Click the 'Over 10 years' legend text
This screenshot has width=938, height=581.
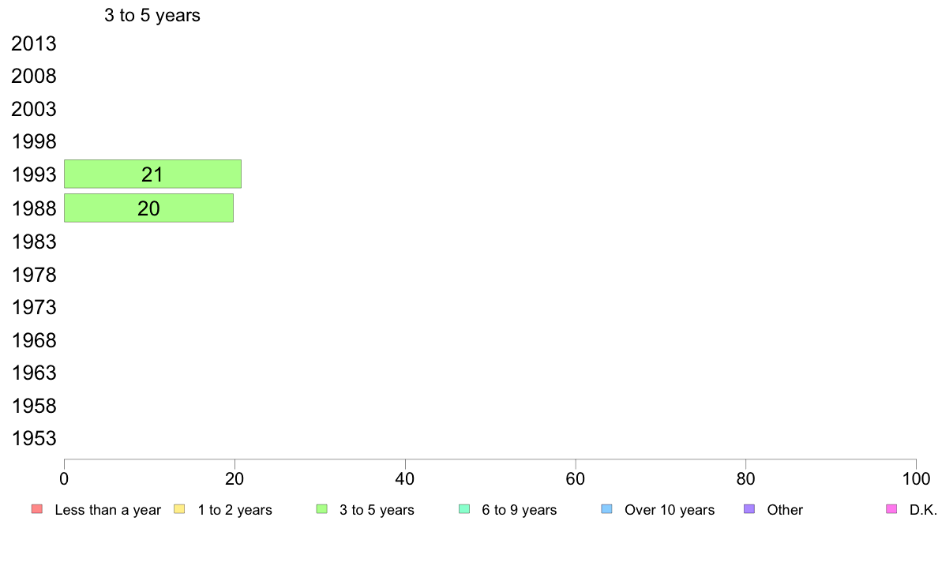coord(670,510)
